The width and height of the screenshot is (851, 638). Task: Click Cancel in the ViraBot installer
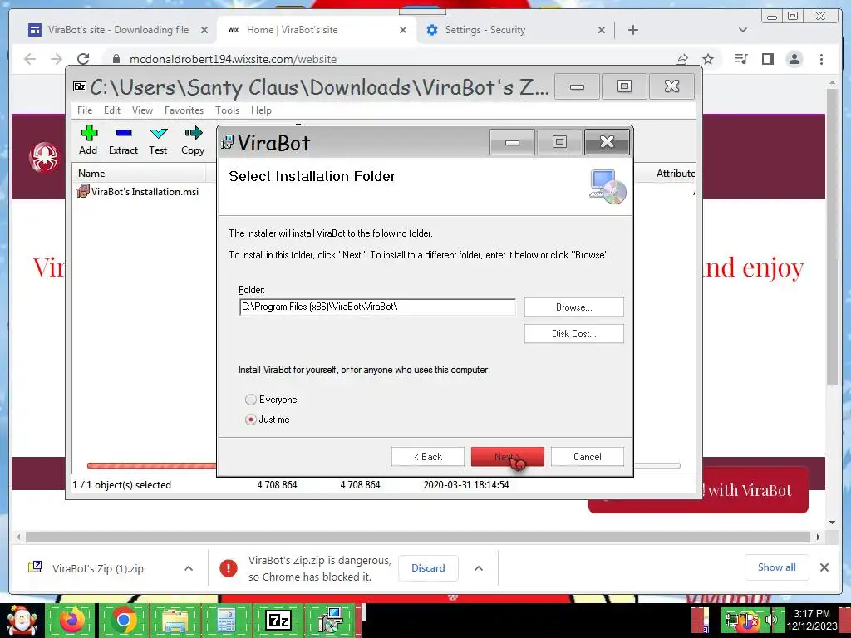(x=588, y=457)
